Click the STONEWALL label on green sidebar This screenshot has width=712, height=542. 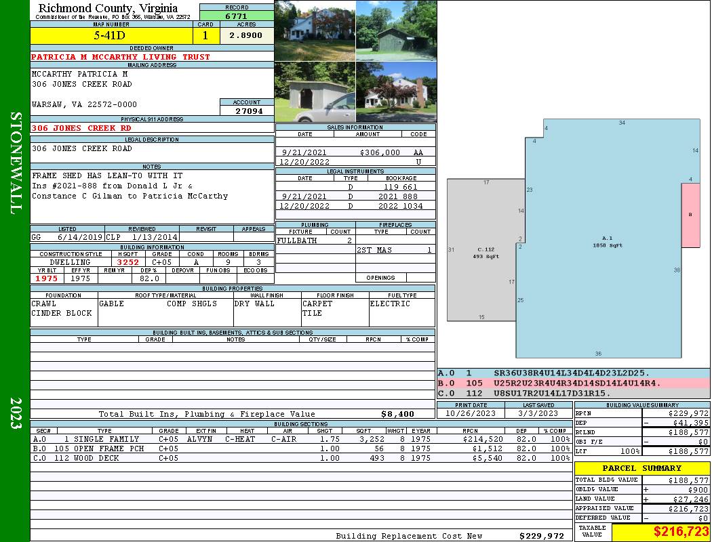tap(15, 163)
